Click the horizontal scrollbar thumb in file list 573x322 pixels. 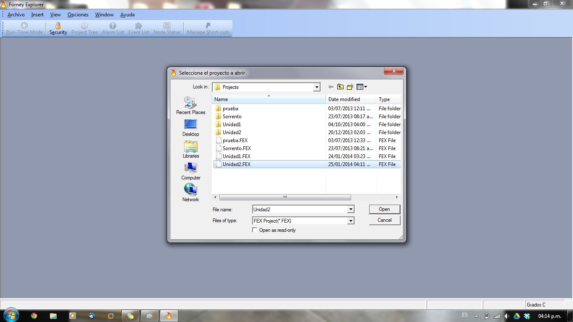point(285,197)
